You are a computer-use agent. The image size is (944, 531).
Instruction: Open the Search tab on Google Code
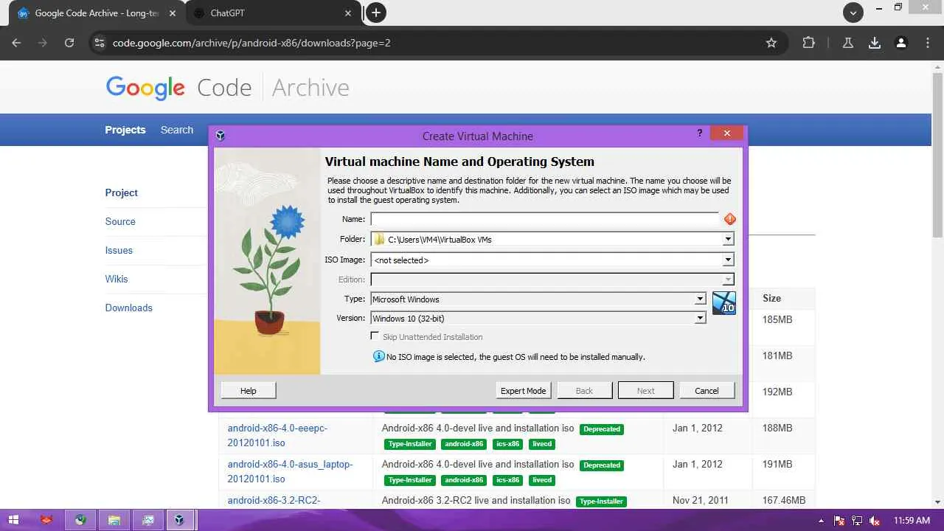[177, 130]
